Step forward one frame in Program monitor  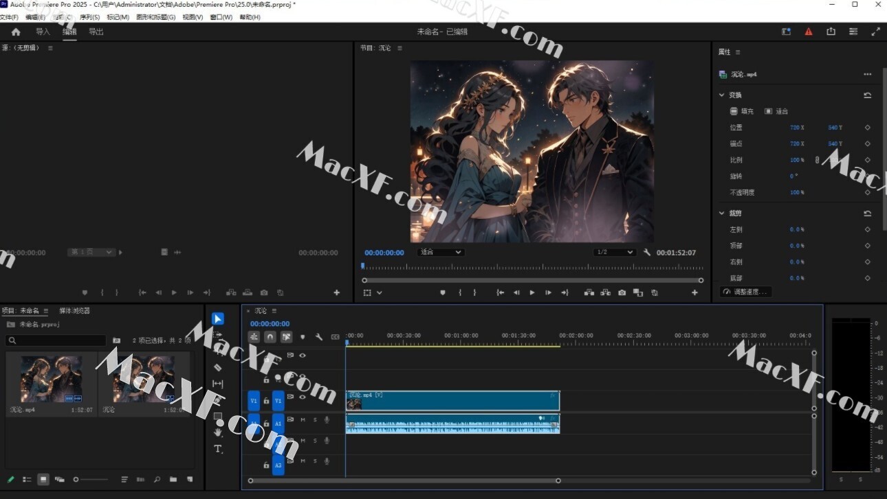pos(548,292)
